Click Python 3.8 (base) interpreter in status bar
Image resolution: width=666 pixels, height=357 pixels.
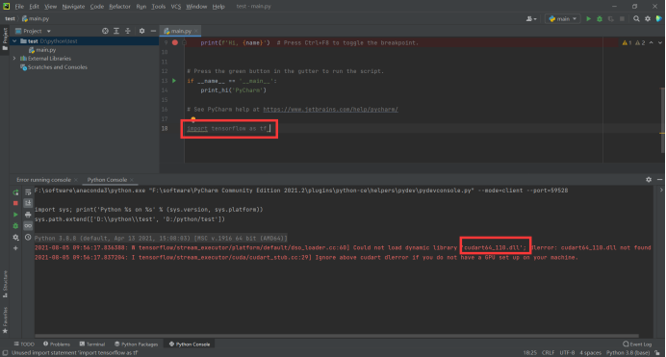[x=628, y=353]
